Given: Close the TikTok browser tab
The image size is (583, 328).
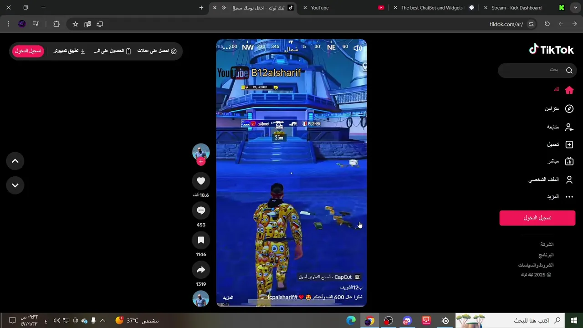Looking at the screenshot, I should click(215, 8).
